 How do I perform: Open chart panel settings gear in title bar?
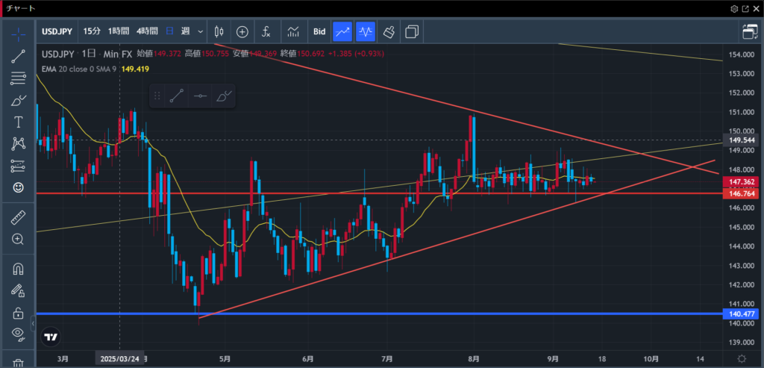pyautogui.click(x=734, y=8)
